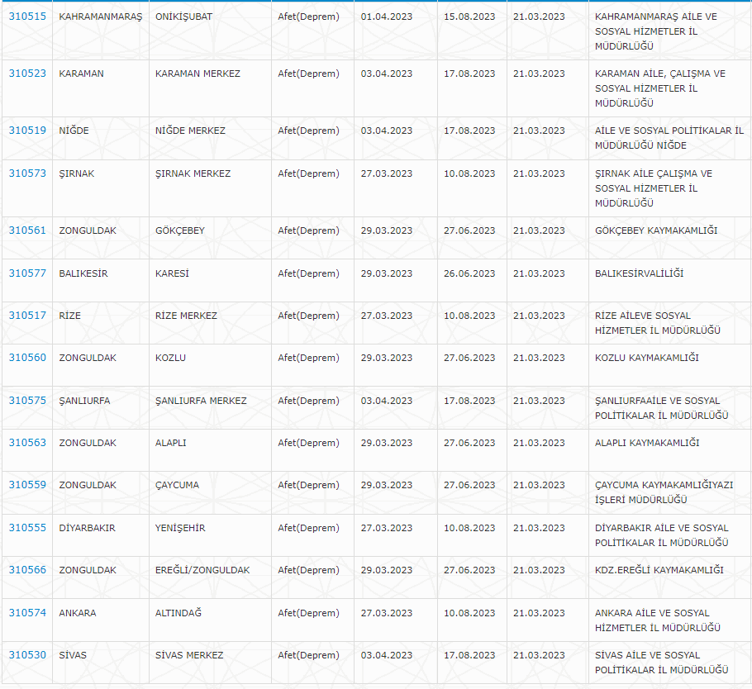Viewport: 752px width, 689px height.
Task: Open record link 310515
Action: [x=27, y=17]
